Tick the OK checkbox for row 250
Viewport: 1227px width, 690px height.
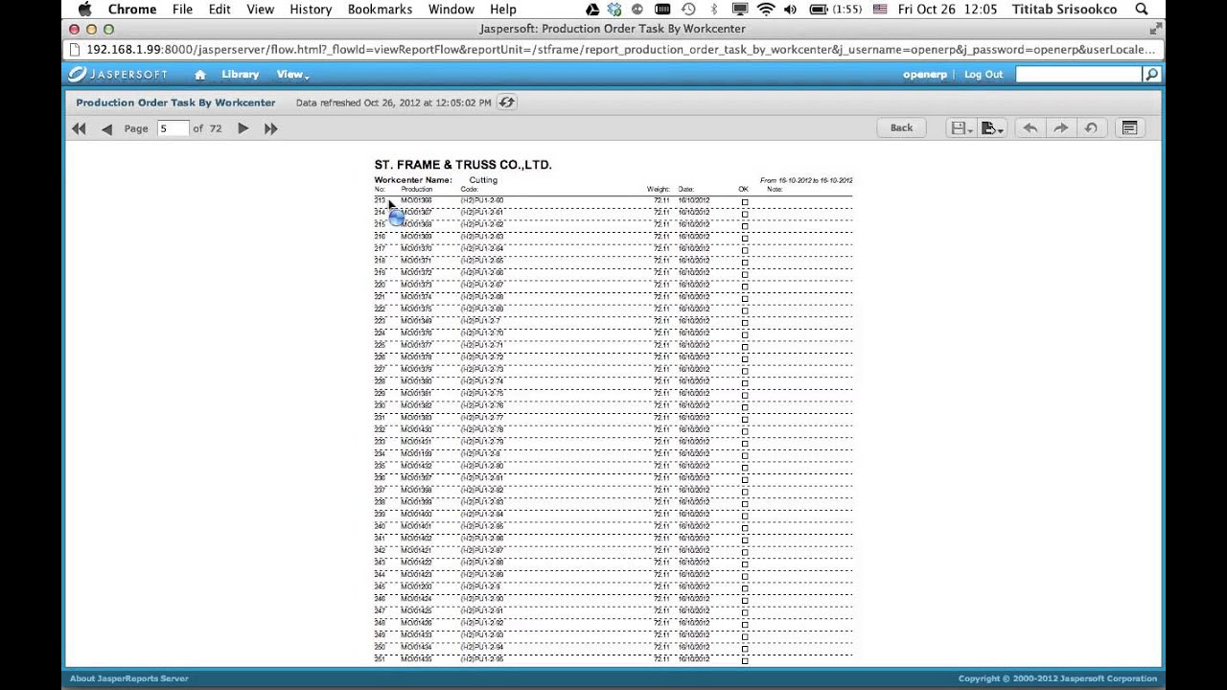click(745, 649)
